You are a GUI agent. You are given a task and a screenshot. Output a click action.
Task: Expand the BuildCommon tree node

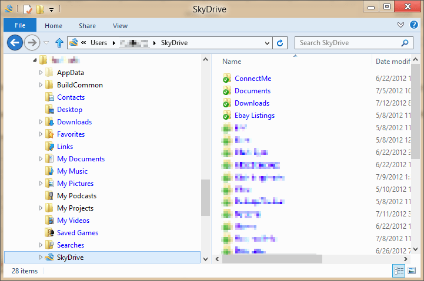pyautogui.click(x=41, y=85)
